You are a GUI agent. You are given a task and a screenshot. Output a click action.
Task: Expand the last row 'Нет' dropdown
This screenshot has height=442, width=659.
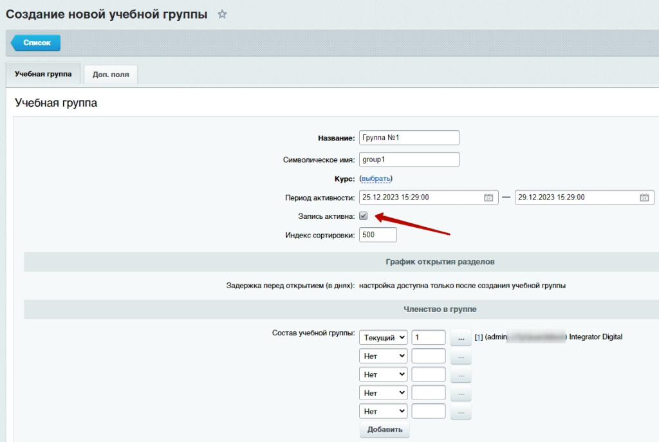384,411
